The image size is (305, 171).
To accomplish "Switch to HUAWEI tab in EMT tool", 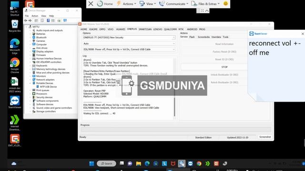I will coord(121,29).
